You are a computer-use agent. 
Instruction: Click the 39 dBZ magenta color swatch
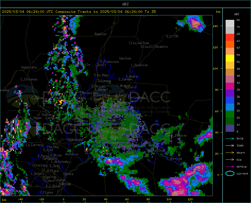[x=230, y=86]
